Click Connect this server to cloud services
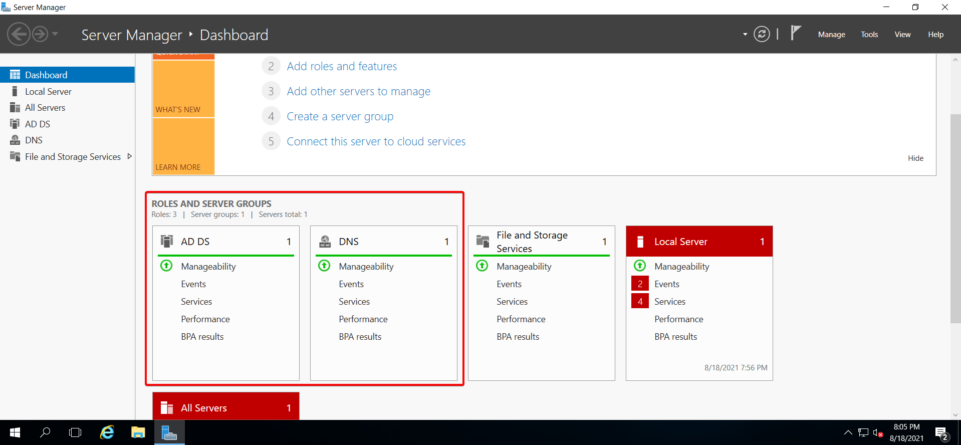 [376, 141]
